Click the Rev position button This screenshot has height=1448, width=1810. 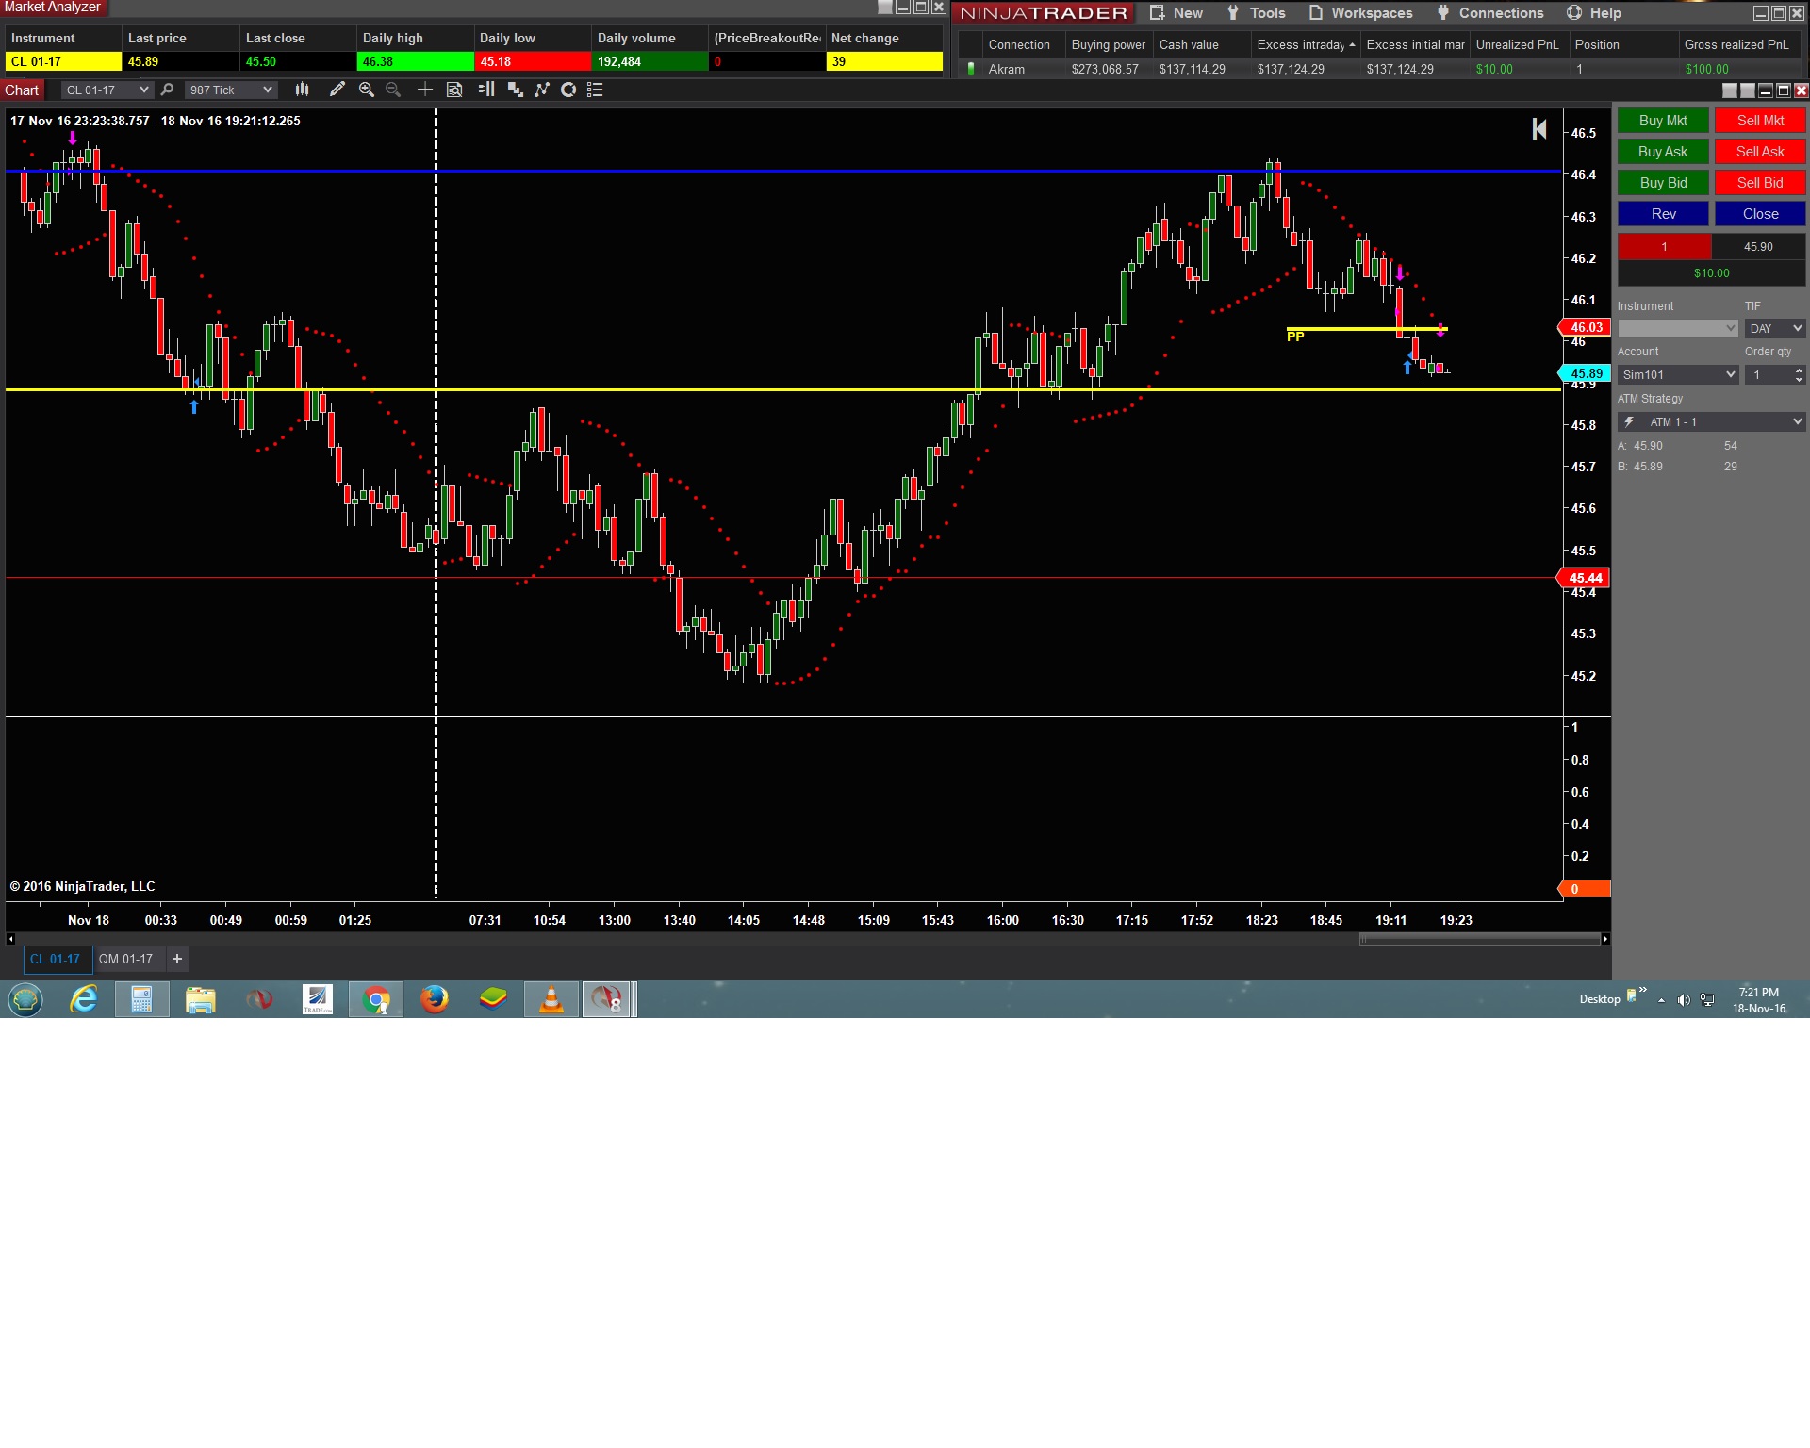pyautogui.click(x=1663, y=214)
